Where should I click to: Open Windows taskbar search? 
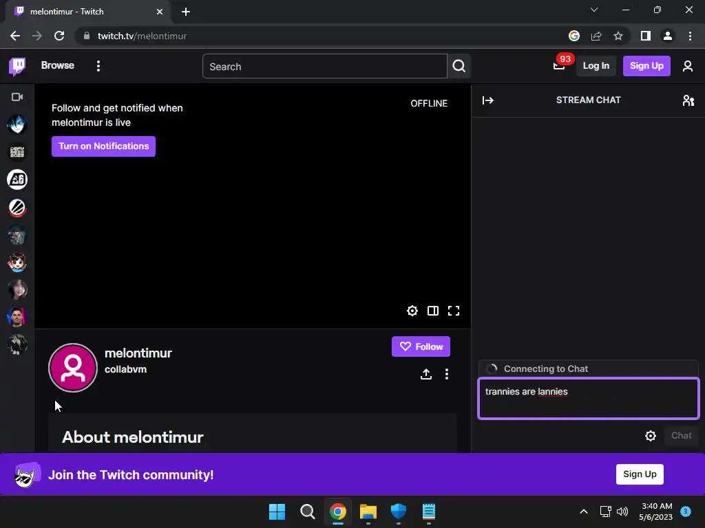pos(307,511)
